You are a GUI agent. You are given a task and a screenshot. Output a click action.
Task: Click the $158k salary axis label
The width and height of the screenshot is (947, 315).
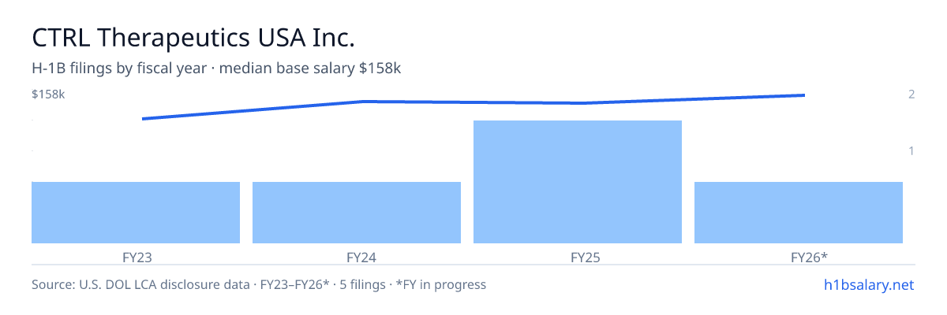(48, 94)
